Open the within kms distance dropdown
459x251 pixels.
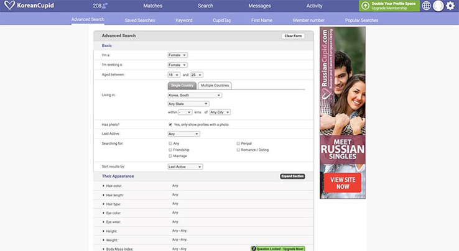185,112
